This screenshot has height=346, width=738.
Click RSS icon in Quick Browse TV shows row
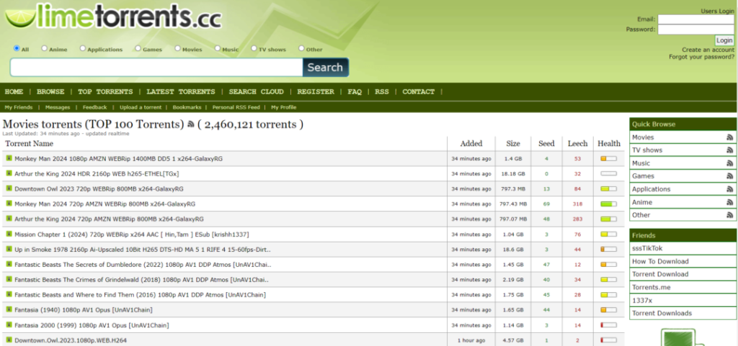730,150
